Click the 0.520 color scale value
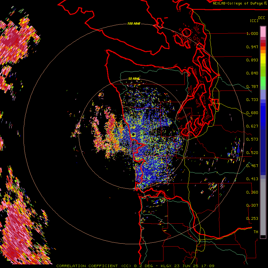 pyautogui.click(x=252, y=153)
